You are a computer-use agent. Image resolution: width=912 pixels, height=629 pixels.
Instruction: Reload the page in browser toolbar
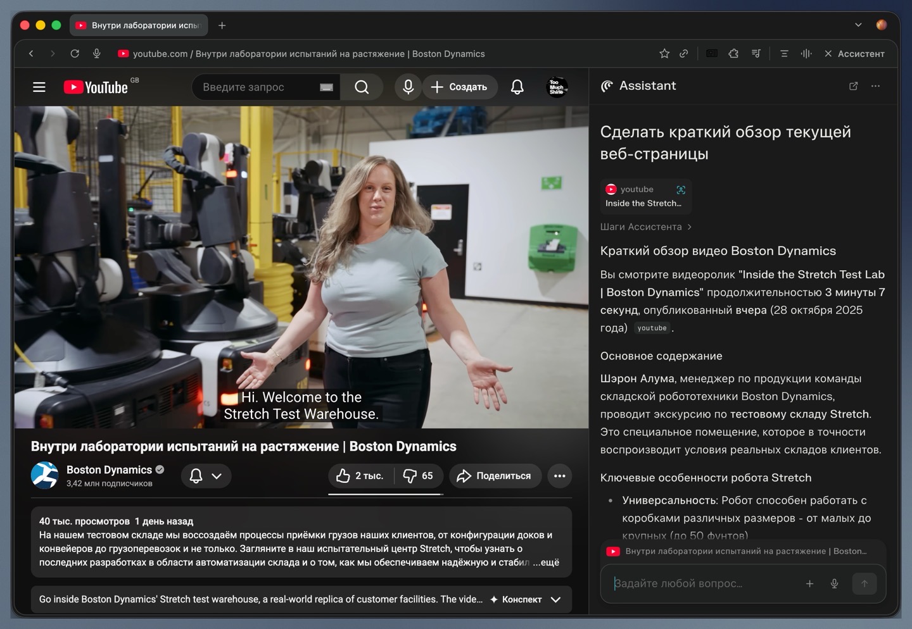pyautogui.click(x=75, y=54)
